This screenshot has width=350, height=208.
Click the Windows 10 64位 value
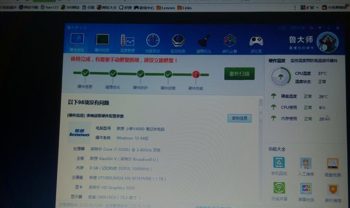tap(132, 138)
